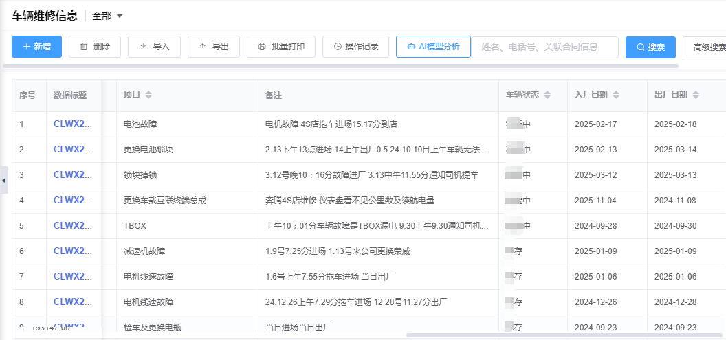Sort by 车辆状态 column arrows
This screenshot has height=340, width=726.
point(547,95)
